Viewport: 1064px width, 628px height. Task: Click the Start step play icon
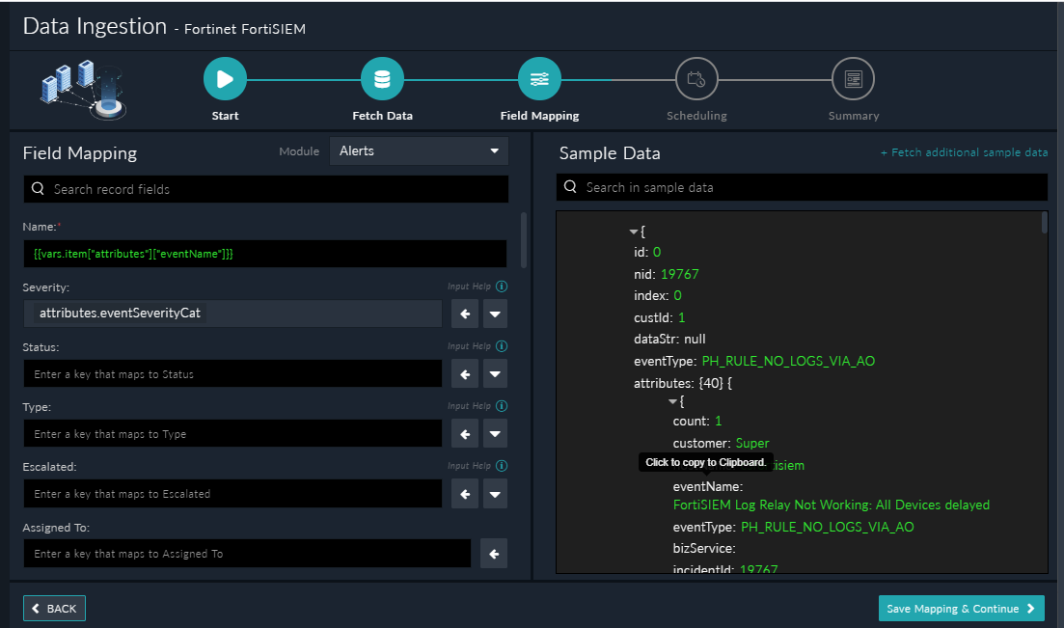point(225,78)
